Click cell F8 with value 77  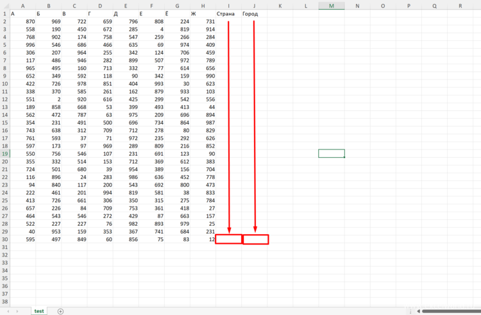151,68
